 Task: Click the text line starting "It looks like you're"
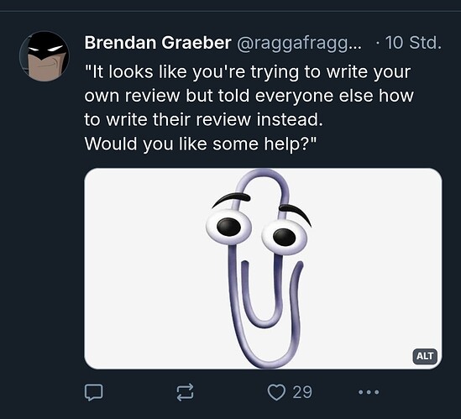248,71
